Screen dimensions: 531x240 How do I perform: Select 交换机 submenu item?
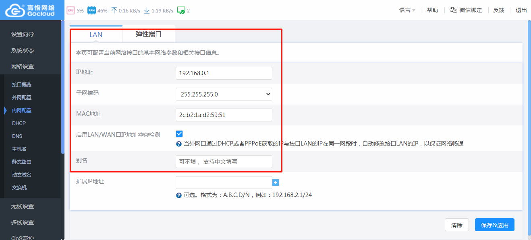[19, 188]
